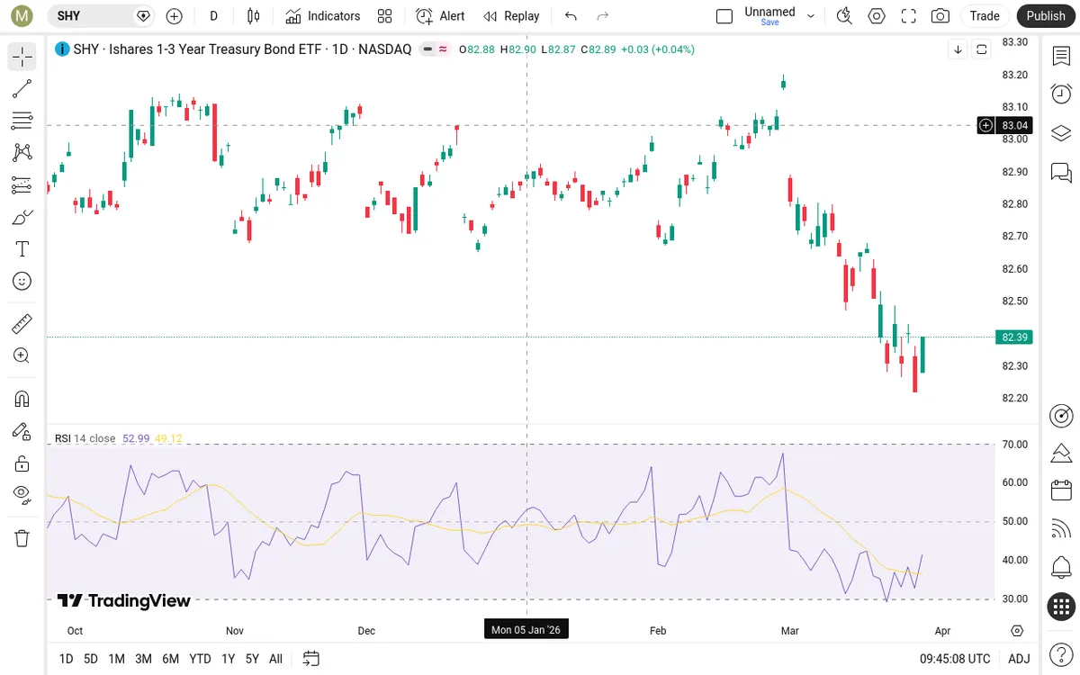
Task: Start bar Replay mode
Action: (511, 16)
